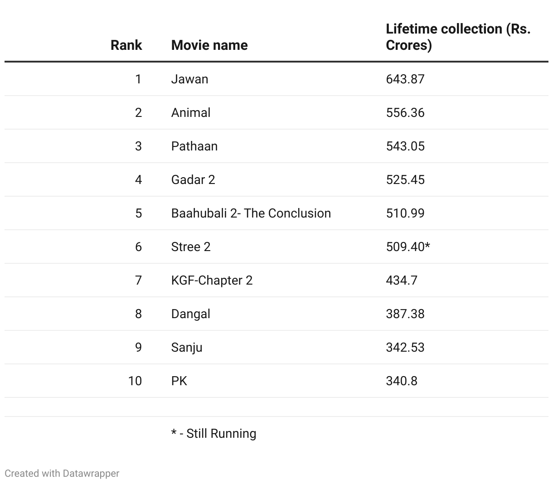Viewport: 553px width, 484px height.
Task: Click Jawan's 643.87 collection value
Action: (x=405, y=79)
